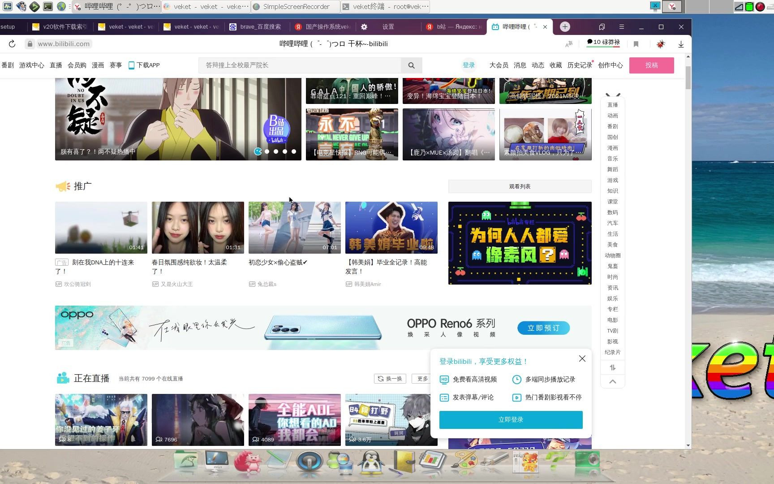Click the blue 立即登录 button
774x484 pixels.
point(511,420)
